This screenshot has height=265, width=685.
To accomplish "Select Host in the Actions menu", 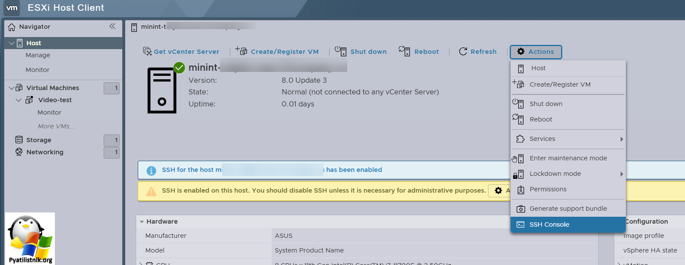I will (568, 68).
